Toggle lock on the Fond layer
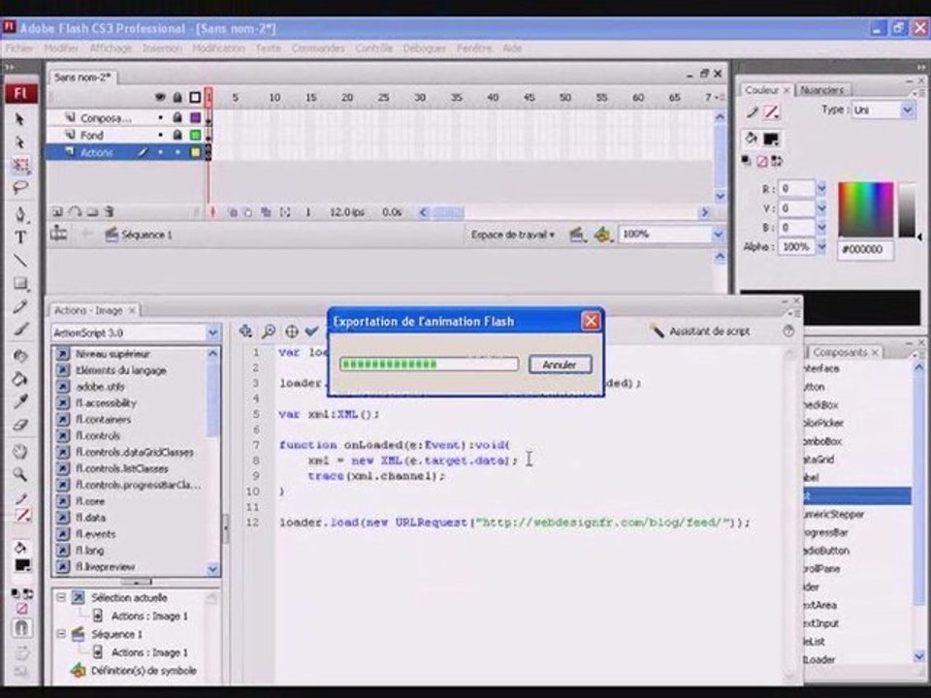Viewport: 931px width, 698px height. [177, 135]
